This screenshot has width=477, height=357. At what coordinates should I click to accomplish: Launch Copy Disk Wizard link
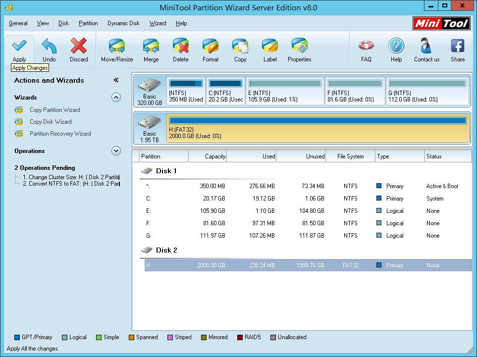tap(51, 122)
